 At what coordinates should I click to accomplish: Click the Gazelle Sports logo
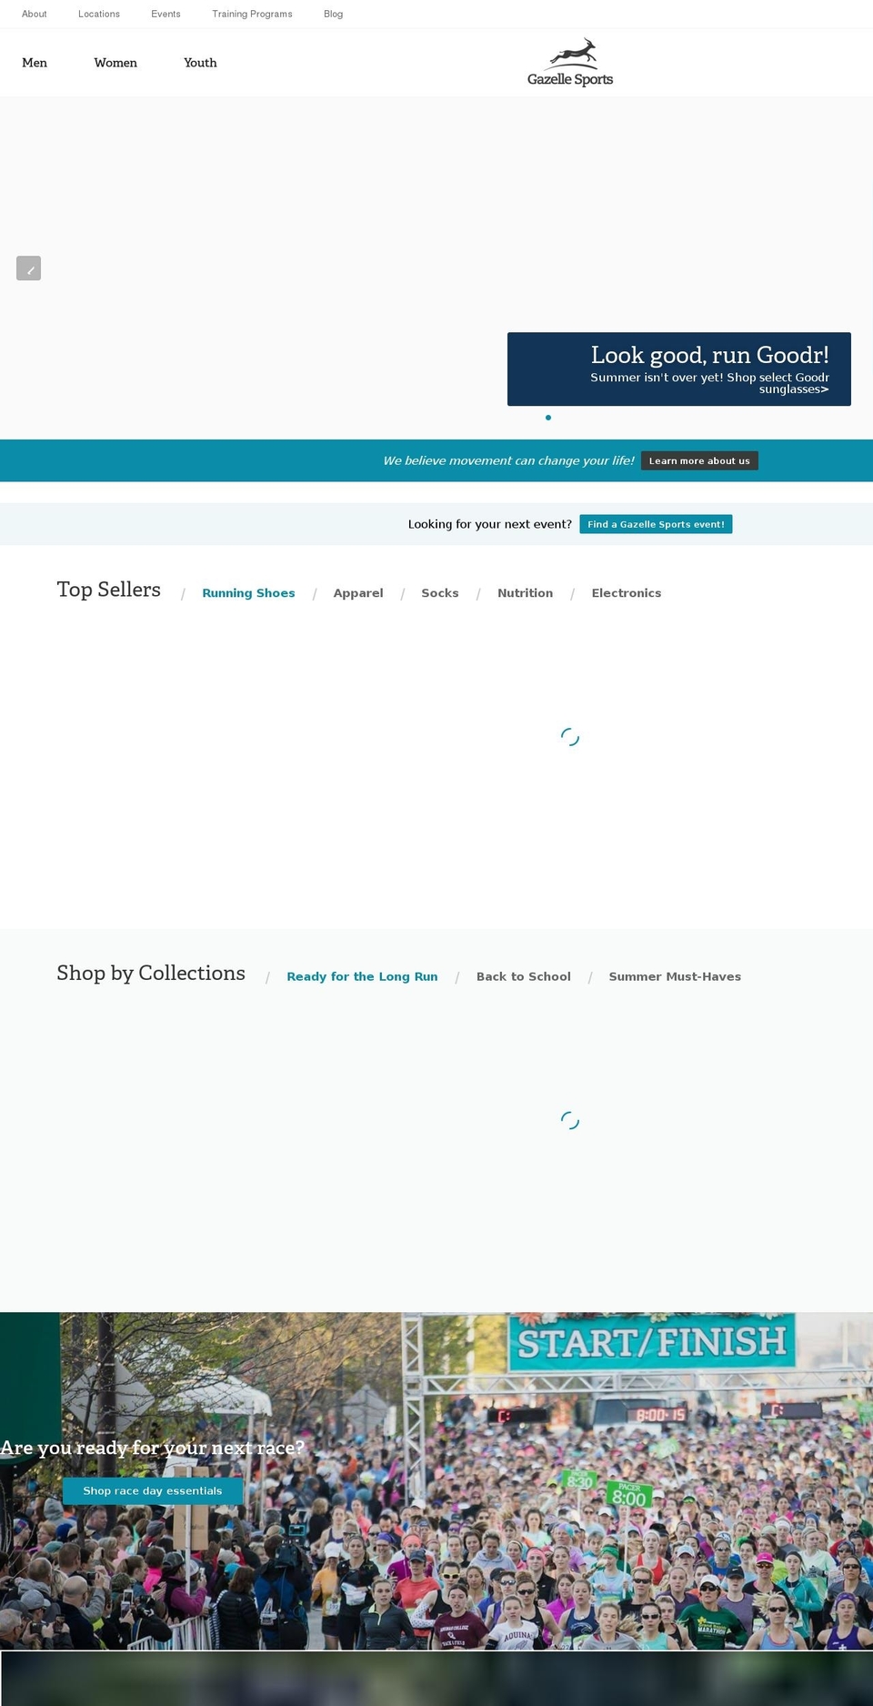click(570, 63)
